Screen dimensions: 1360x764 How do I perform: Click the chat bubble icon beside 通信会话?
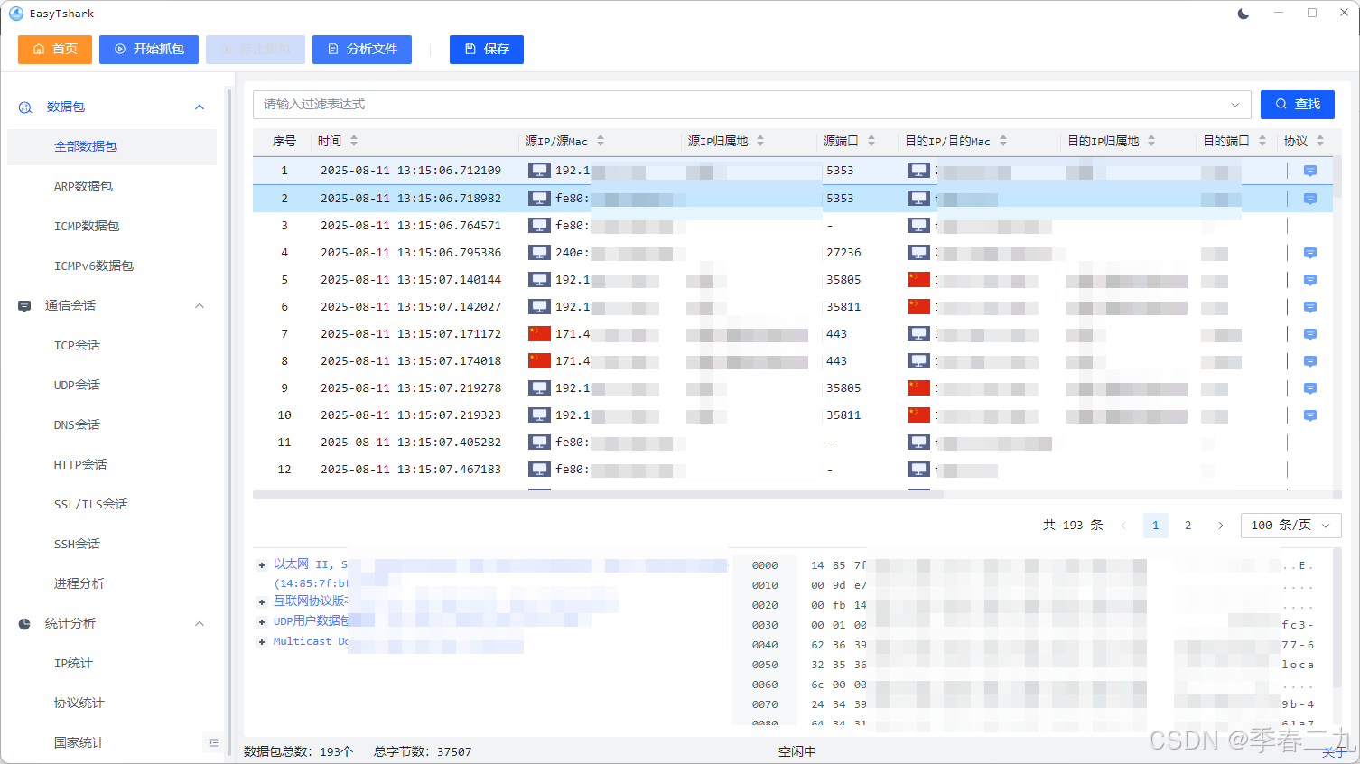[x=24, y=305]
